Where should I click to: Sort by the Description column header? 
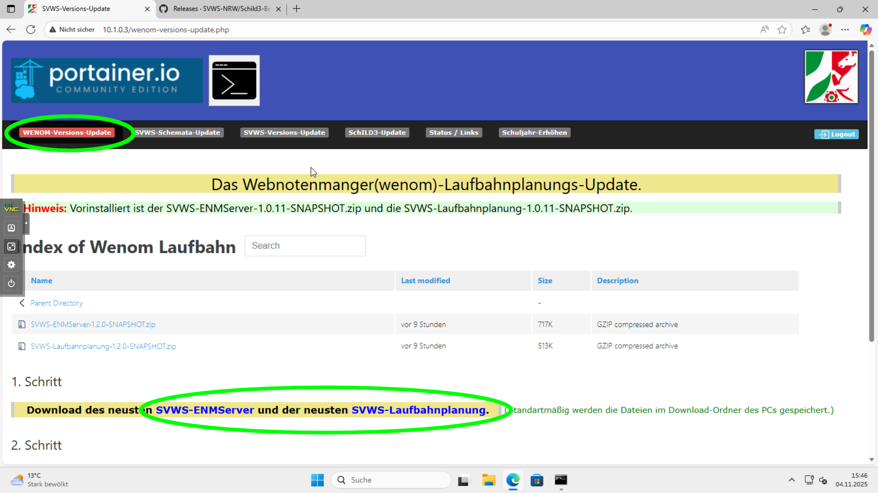(x=618, y=281)
